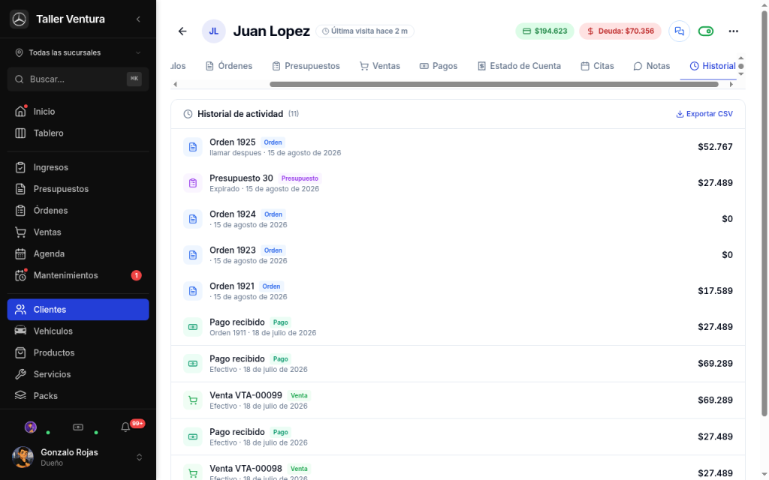Open Mantenimientos in the sidebar
The width and height of the screenshot is (769, 480).
coord(78,275)
